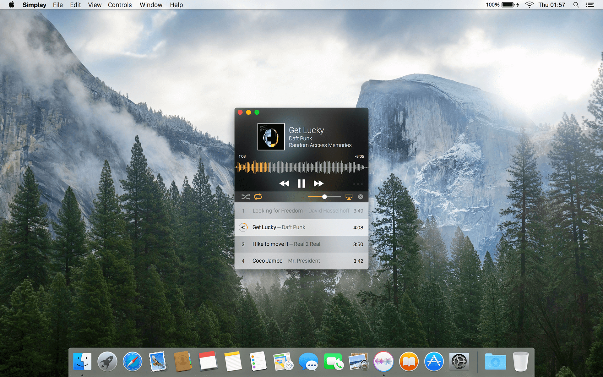Image resolution: width=603 pixels, height=377 pixels.
Task: Open the Trash from the Dock
Action: [x=521, y=362]
